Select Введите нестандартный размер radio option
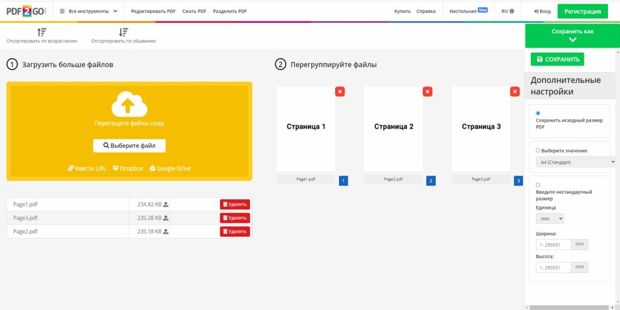620x310 pixels. click(x=538, y=185)
